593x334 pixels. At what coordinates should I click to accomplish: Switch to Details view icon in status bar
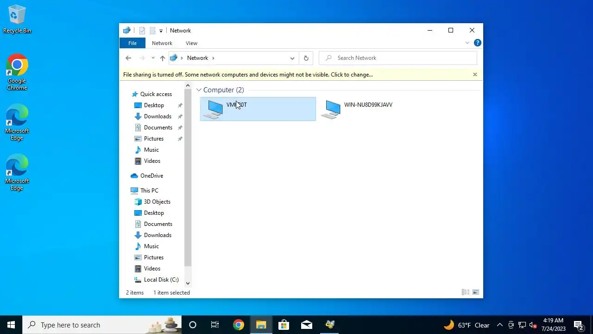pos(466,292)
